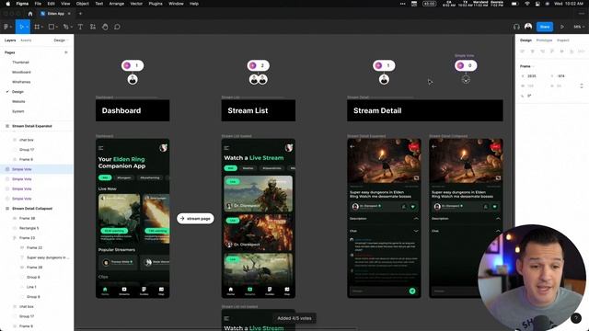Select the highlighted Simple Vote layer
The height and width of the screenshot is (331, 589).
pyautogui.click(x=37, y=169)
